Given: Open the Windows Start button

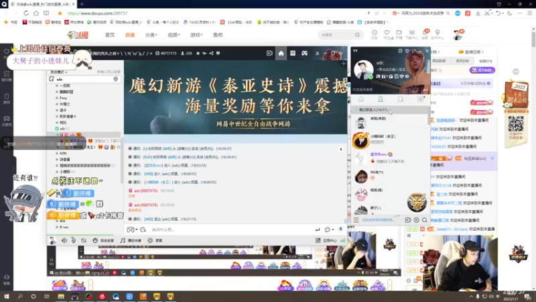Looking at the screenshot, I should pos(7,296).
